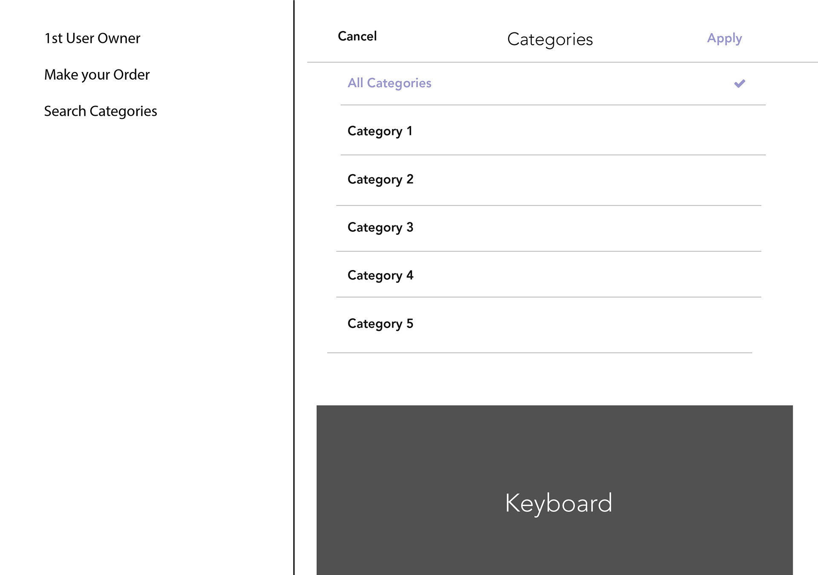This screenshot has width=818, height=575.
Task: Apply the chosen categories
Action: tap(724, 38)
